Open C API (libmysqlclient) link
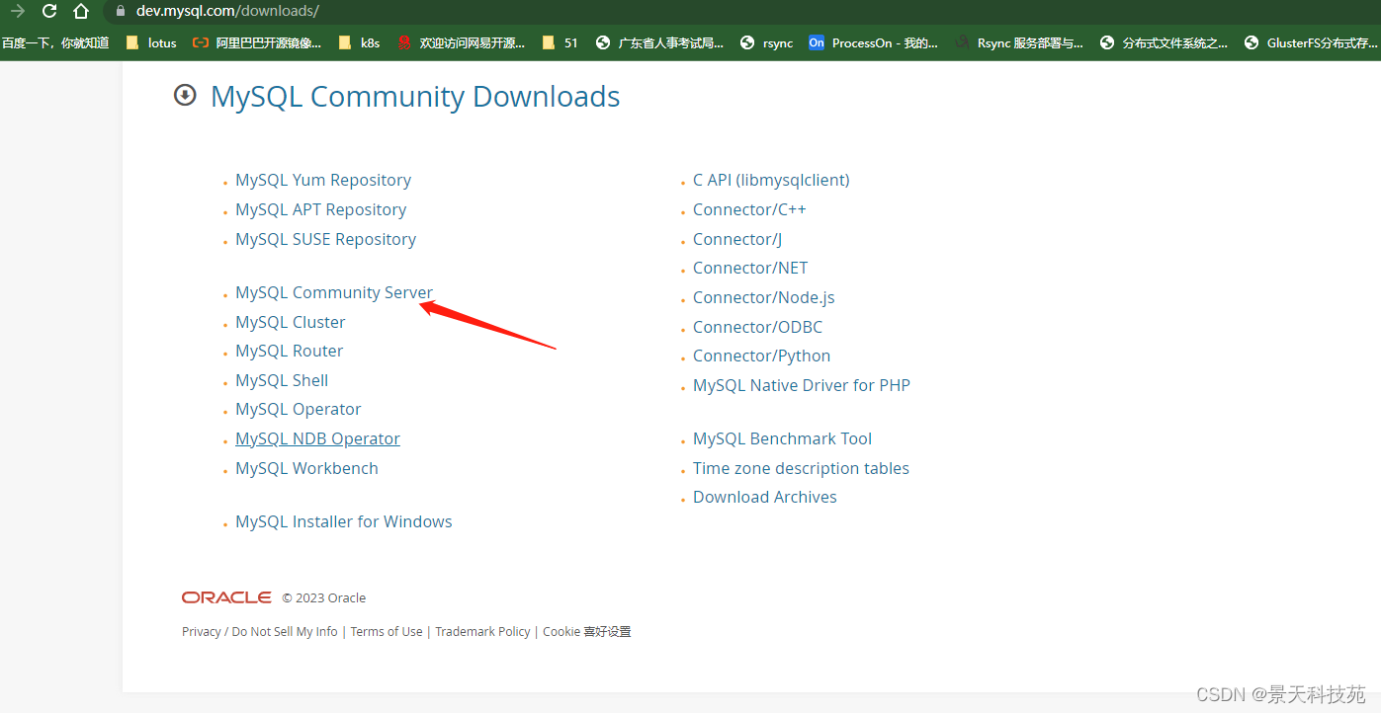This screenshot has width=1381, height=713. (x=771, y=180)
